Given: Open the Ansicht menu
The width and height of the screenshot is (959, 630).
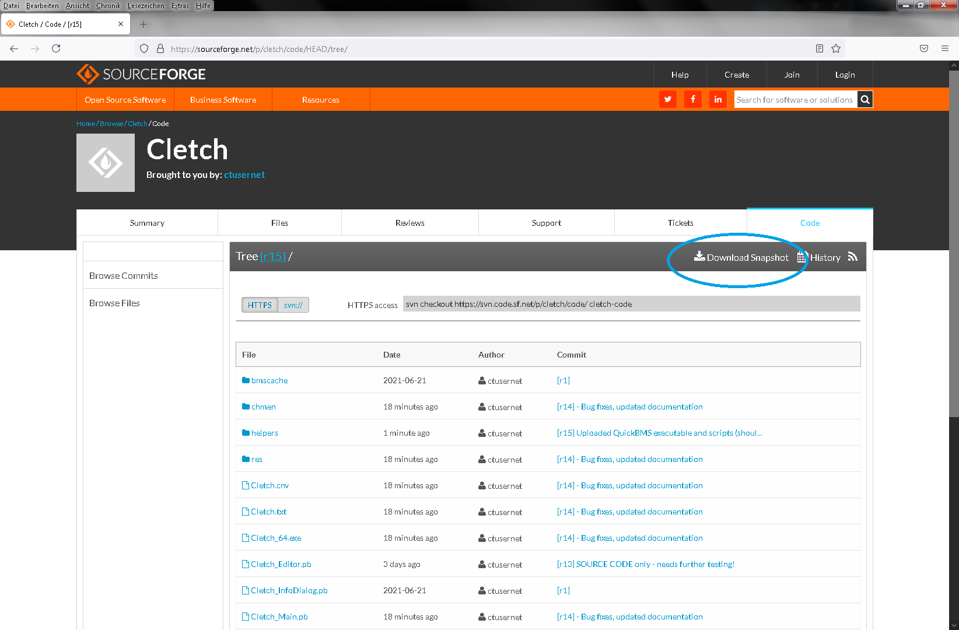Looking at the screenshot, I should coord(78,6).
